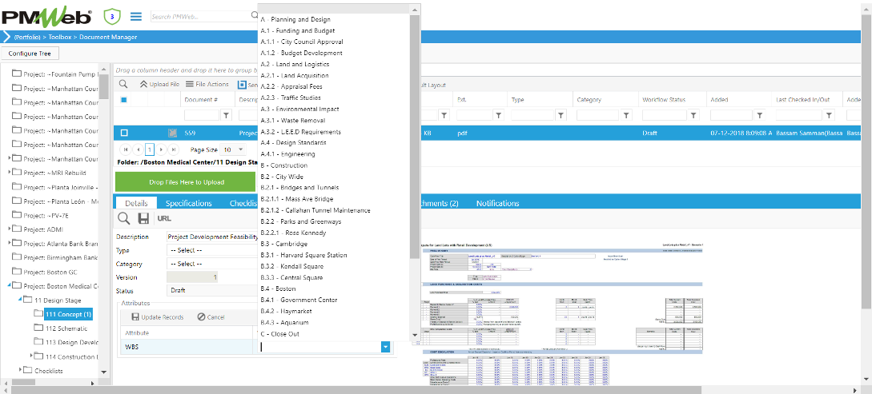Collapse the 11 Design Stage folder
Image resolution: width=872 pixels, height=394 pixels.
click(21, 300)
